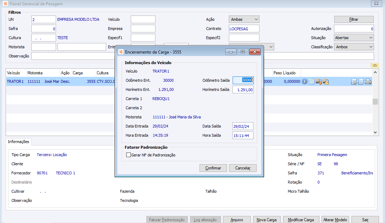Image resolution: width=385 pixels, height=223 pixels.
Task: Collapse filters with the yellow chevron icon
Action: 375,66
